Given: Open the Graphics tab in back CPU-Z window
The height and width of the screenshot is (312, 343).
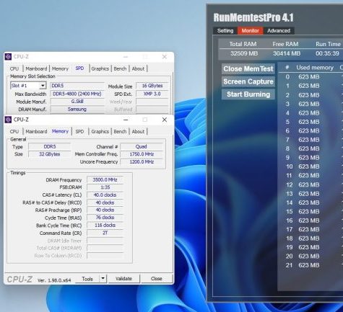Looking at the screenshot, I should (x=100, y=68).
